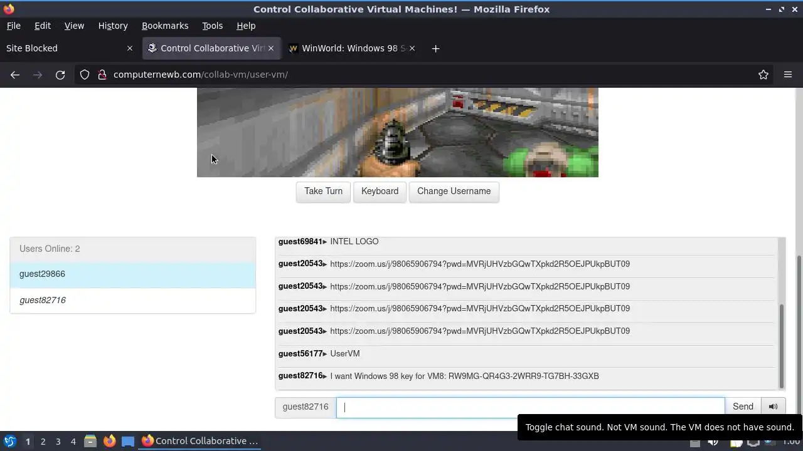The image size is (803, 451).
Task: Focus the chat message input field
Action: pyautogui.click(x=530, y=407)
